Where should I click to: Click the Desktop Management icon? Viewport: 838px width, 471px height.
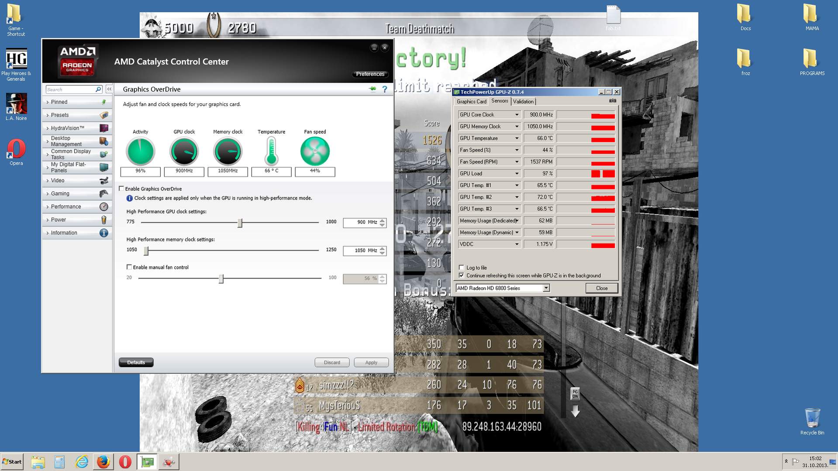(104, 141)
